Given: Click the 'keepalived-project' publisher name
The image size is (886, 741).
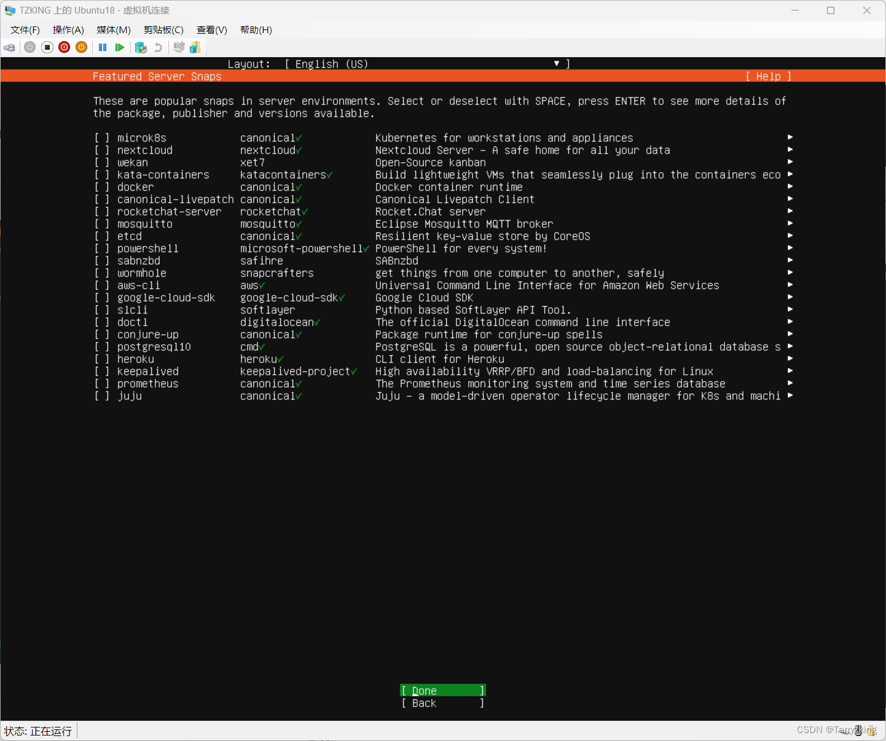Looking at the screenshot, I should pyautogui.click(x=296, y=372).
